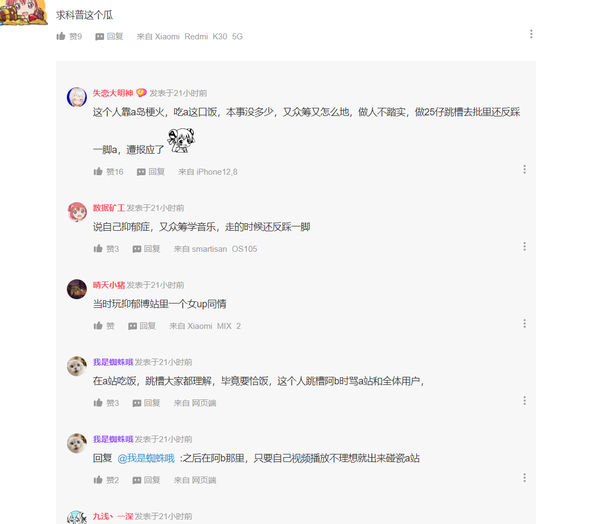
Task: Like 晴天小猪's comment with no likes
Action: click(104, 326)
